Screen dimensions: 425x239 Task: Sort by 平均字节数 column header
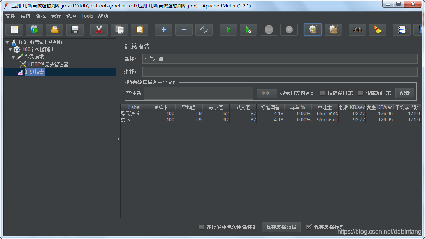[x=407, y=107]
